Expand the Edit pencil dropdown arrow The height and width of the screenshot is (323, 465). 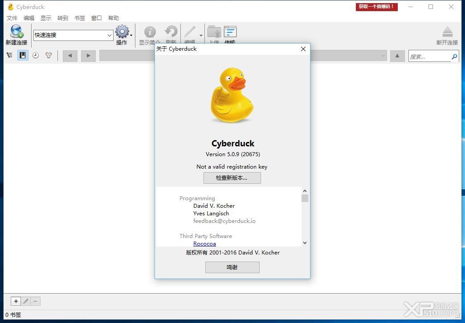(201, 36)
